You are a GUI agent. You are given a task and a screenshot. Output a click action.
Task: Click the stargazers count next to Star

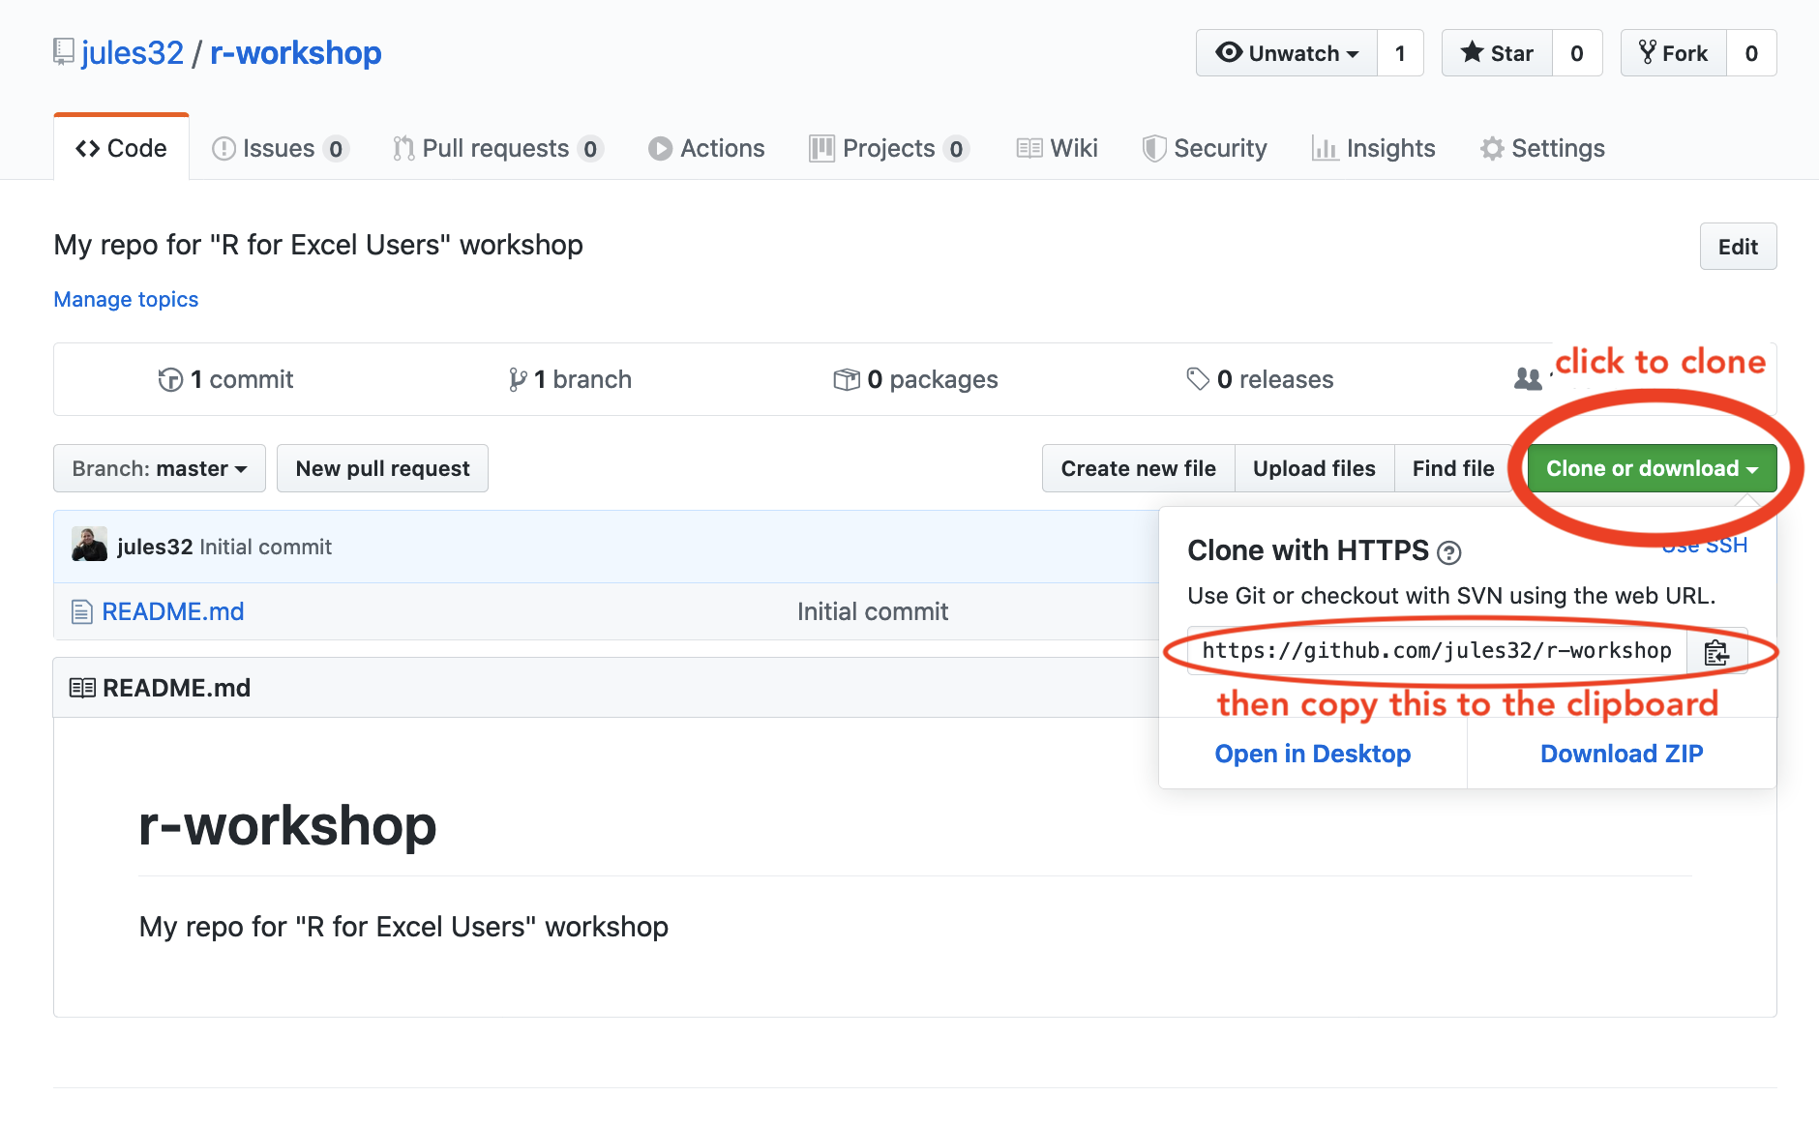(1577, 53)
